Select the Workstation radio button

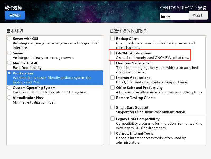10,73
